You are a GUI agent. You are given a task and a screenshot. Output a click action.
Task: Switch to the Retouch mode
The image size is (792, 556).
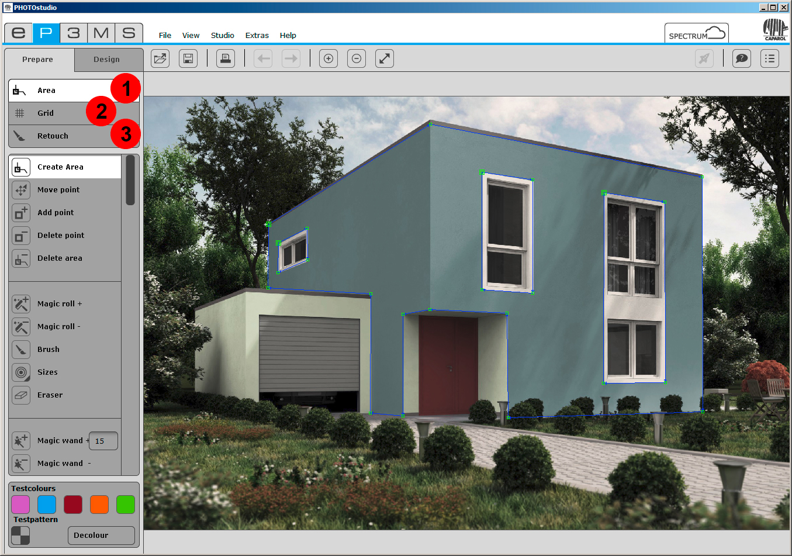pyautogui.click(x=74, y=136)
